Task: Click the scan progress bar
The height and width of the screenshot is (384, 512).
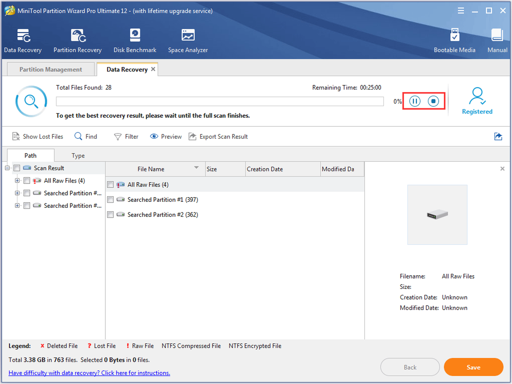Action: (220, 101)
